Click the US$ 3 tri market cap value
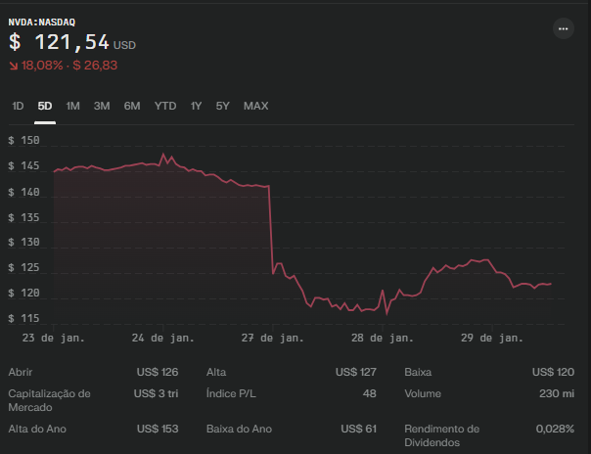Screen dimensions: 591x454 [x=156, y=393]
